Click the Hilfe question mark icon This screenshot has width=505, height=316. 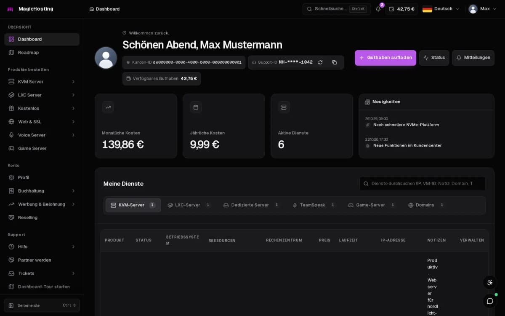[x=11, y=247]
